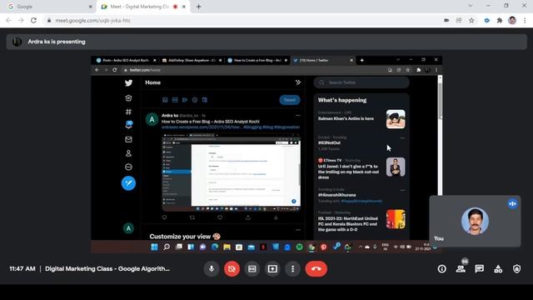Open Chrome tab search chevron
The height and width of the screenshot is (300, 533).
click(x=470, y=6)
